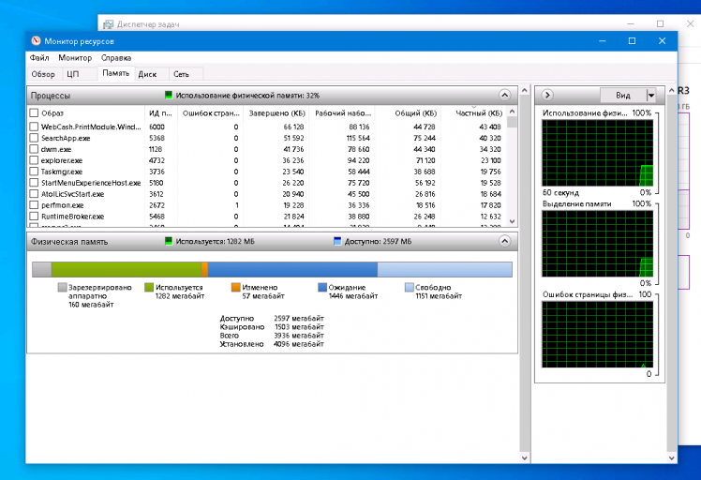Viewport: 701px width, 480px height.
Task: Check the StartMenuExperienceHost.exe checkbox
Action: (x=34, y=183)
